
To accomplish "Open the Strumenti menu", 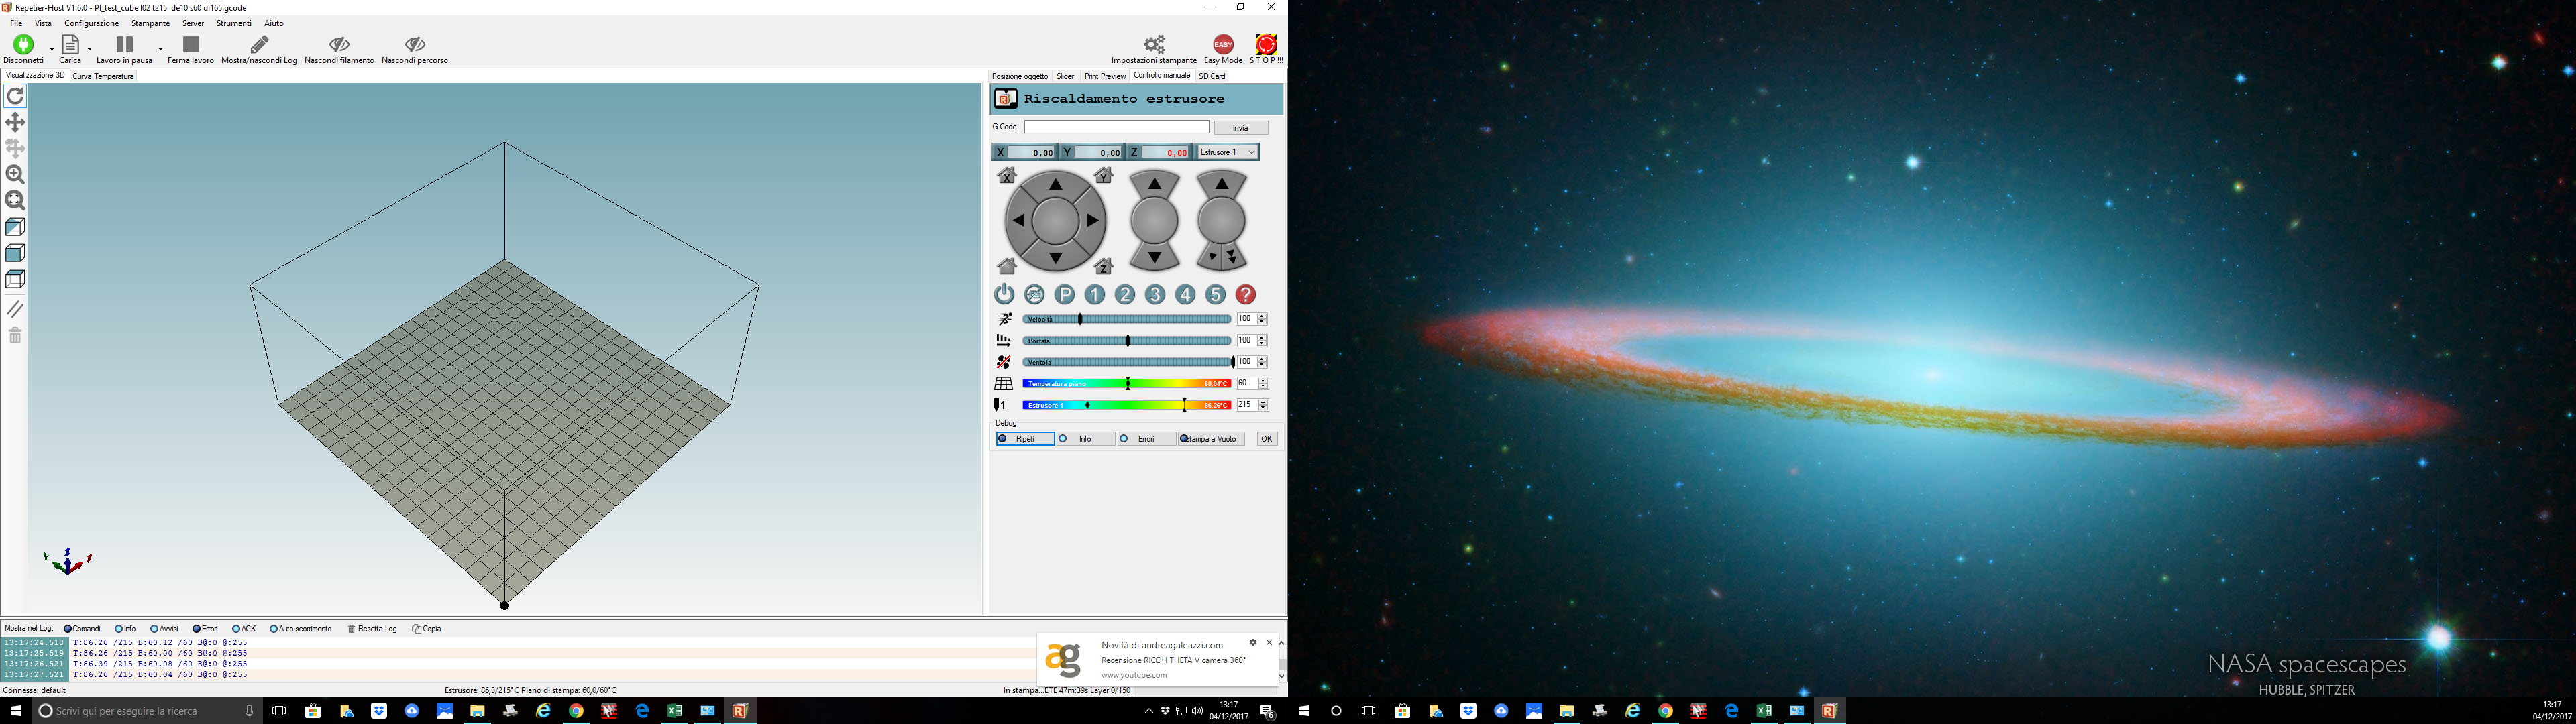I will pos(233,23).
